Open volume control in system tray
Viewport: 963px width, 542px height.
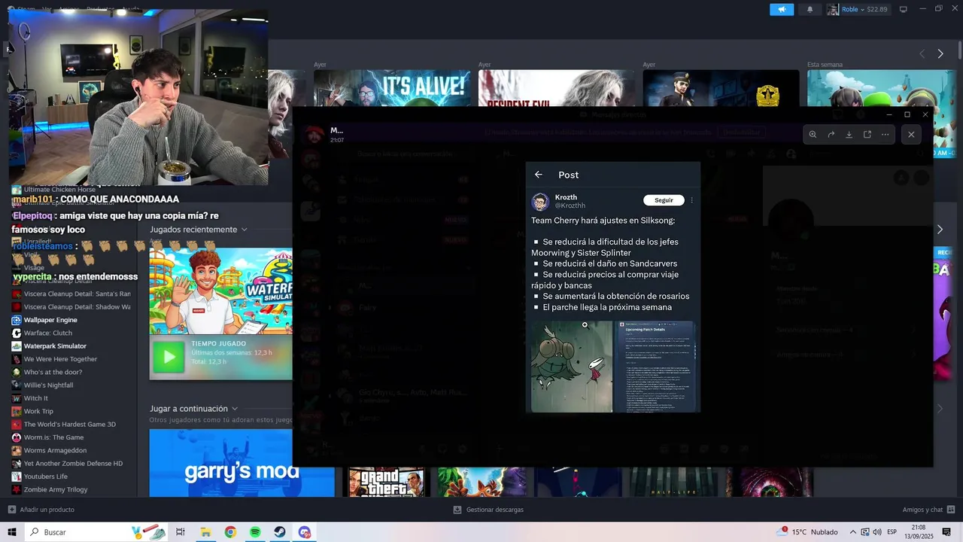tap(877, 532)
